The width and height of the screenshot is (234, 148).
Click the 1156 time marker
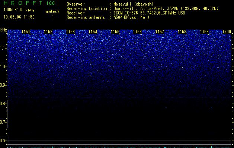(x=137, y=31)
